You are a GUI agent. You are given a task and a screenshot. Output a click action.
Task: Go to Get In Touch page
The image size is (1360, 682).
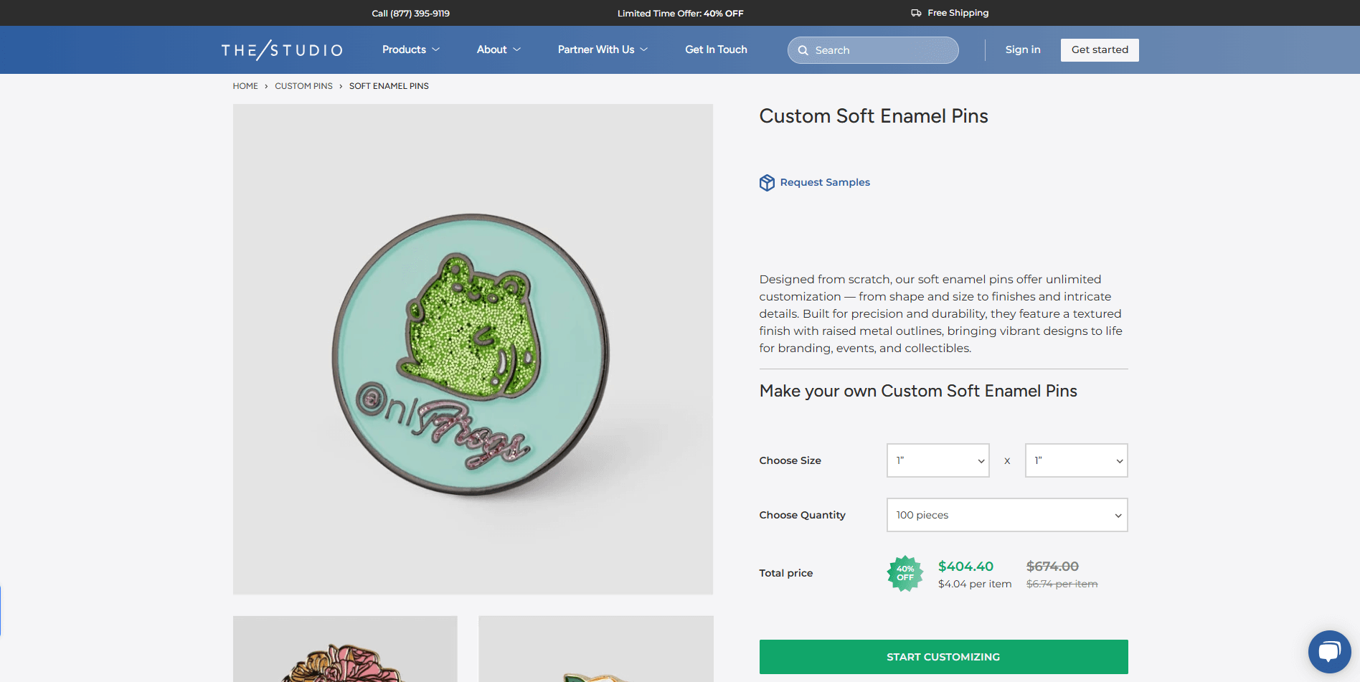pyautogui.click(x=716, y=49)
